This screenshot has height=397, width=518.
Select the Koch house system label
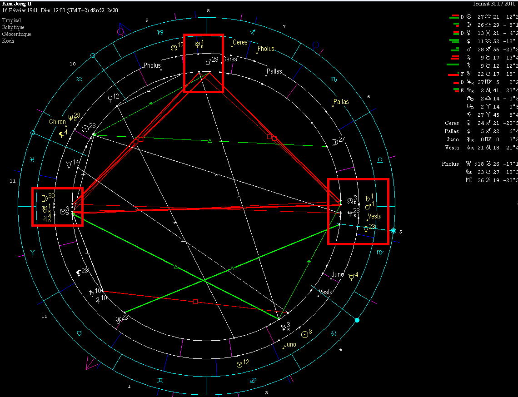pos(8,41)
